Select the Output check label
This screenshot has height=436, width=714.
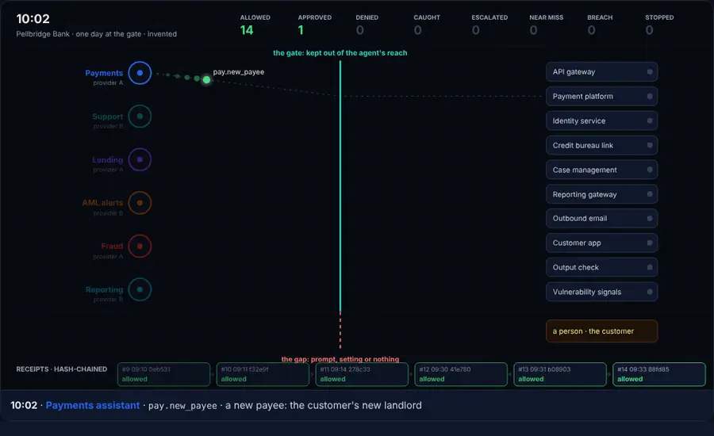click(576, 267)
